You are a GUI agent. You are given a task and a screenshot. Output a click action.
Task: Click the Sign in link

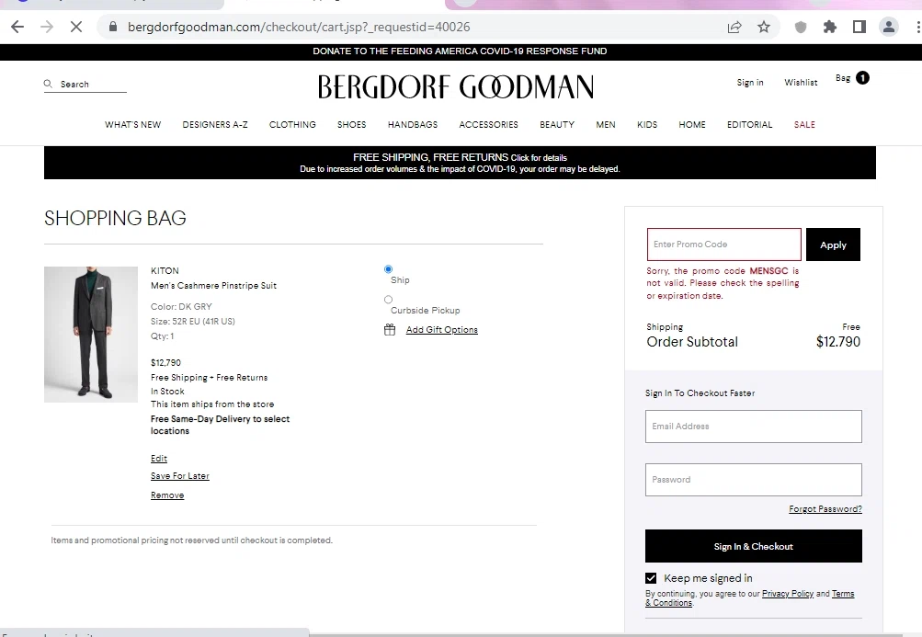tap(750, 83)
